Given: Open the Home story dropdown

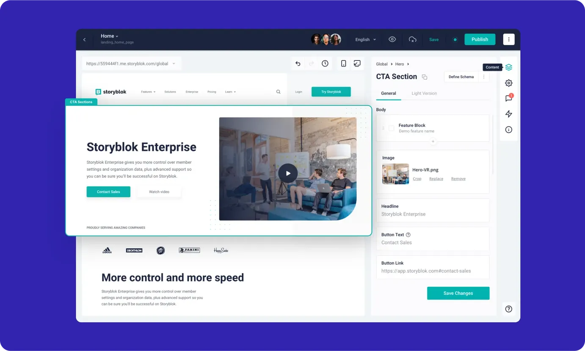Looking at the screenshot, I should point(110,36).
